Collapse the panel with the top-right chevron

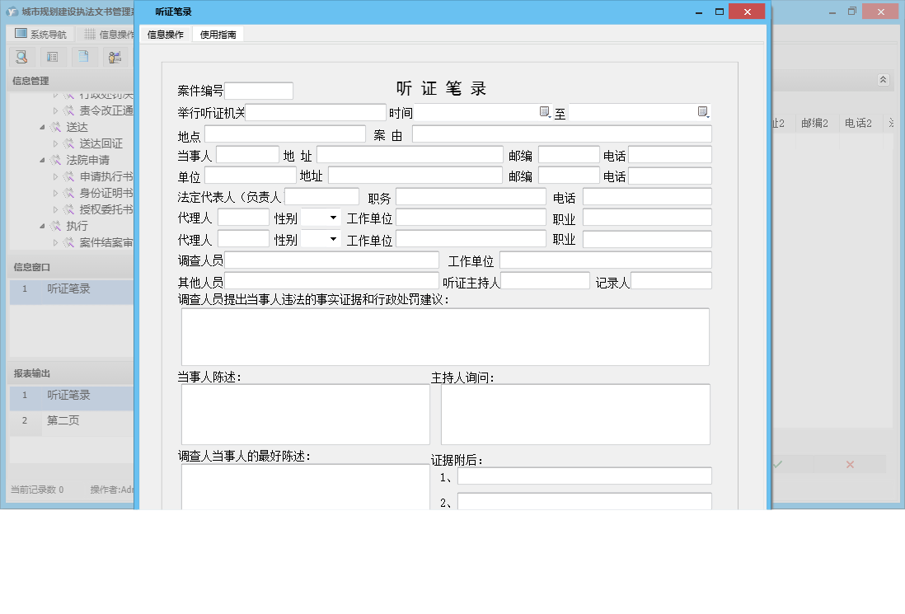point(882,80)
